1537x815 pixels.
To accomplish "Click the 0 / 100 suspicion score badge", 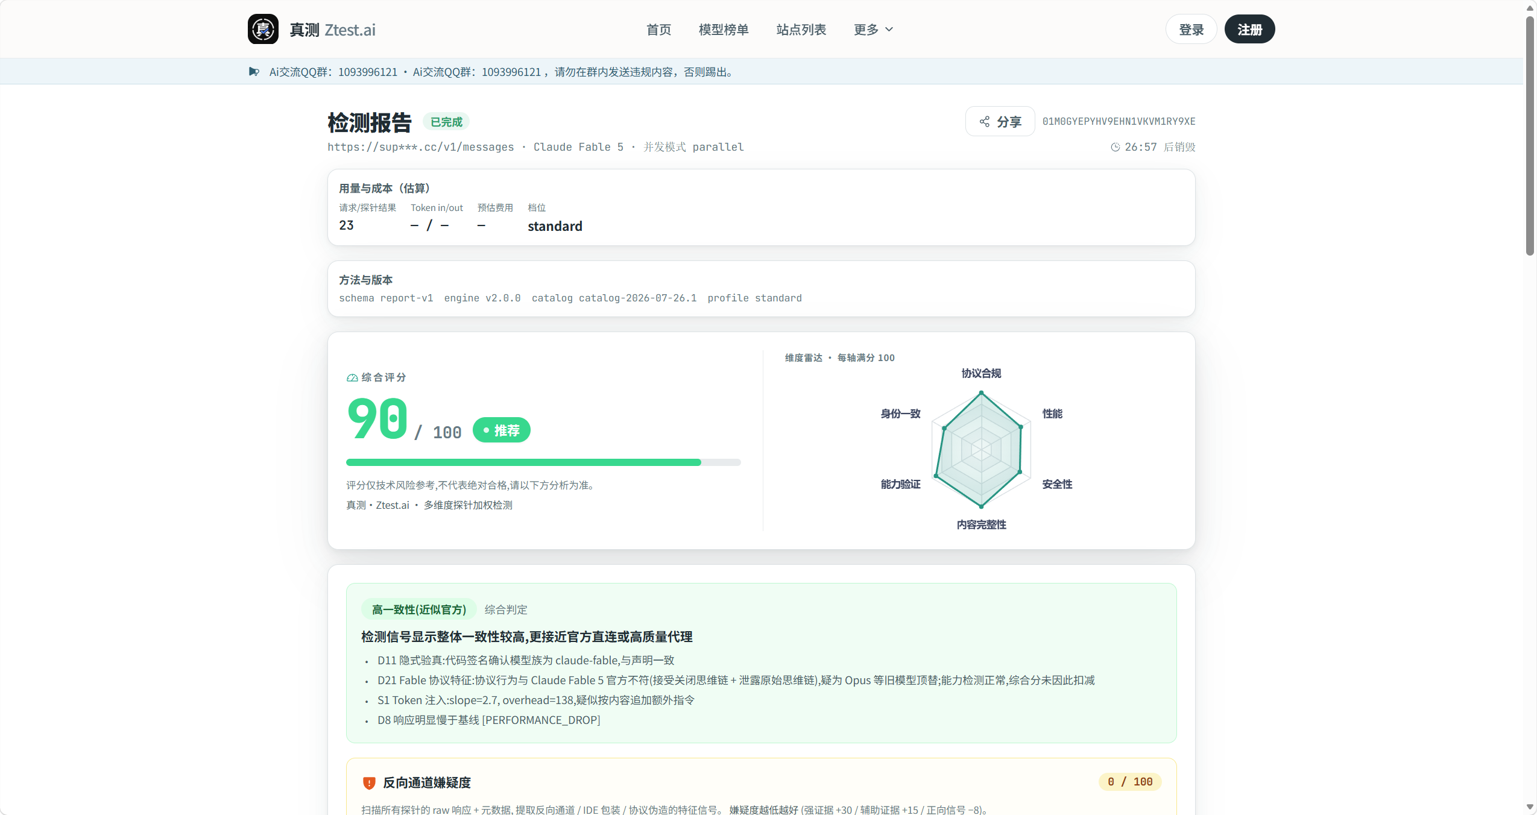I will (x=1130, y=782).
